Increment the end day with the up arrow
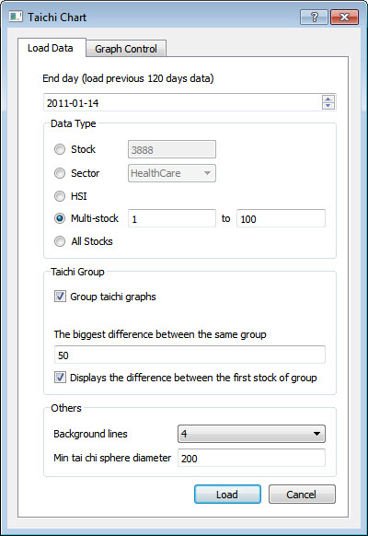368x536 pixels. 328,99
